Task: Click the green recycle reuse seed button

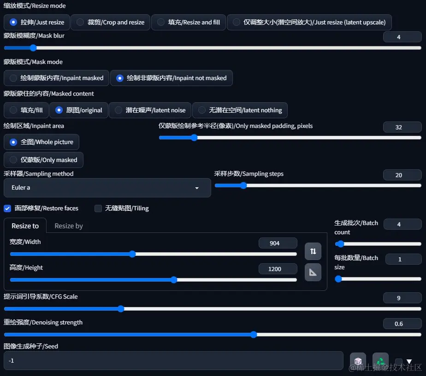Action: (x=380, y=361)
